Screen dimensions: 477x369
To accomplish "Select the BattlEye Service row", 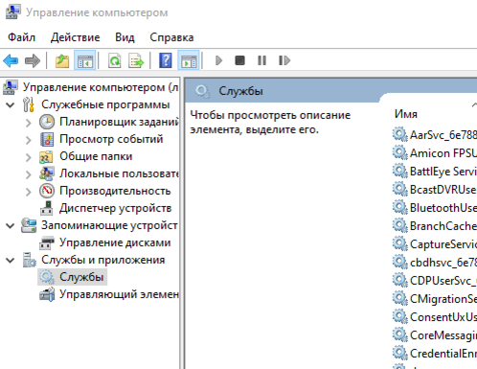I will pyautogui.click(x=434, y=172).
